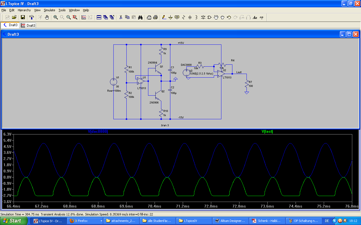Click the Print icon
Viewport: 361px width, 225px height.
(x=155, y=17)
